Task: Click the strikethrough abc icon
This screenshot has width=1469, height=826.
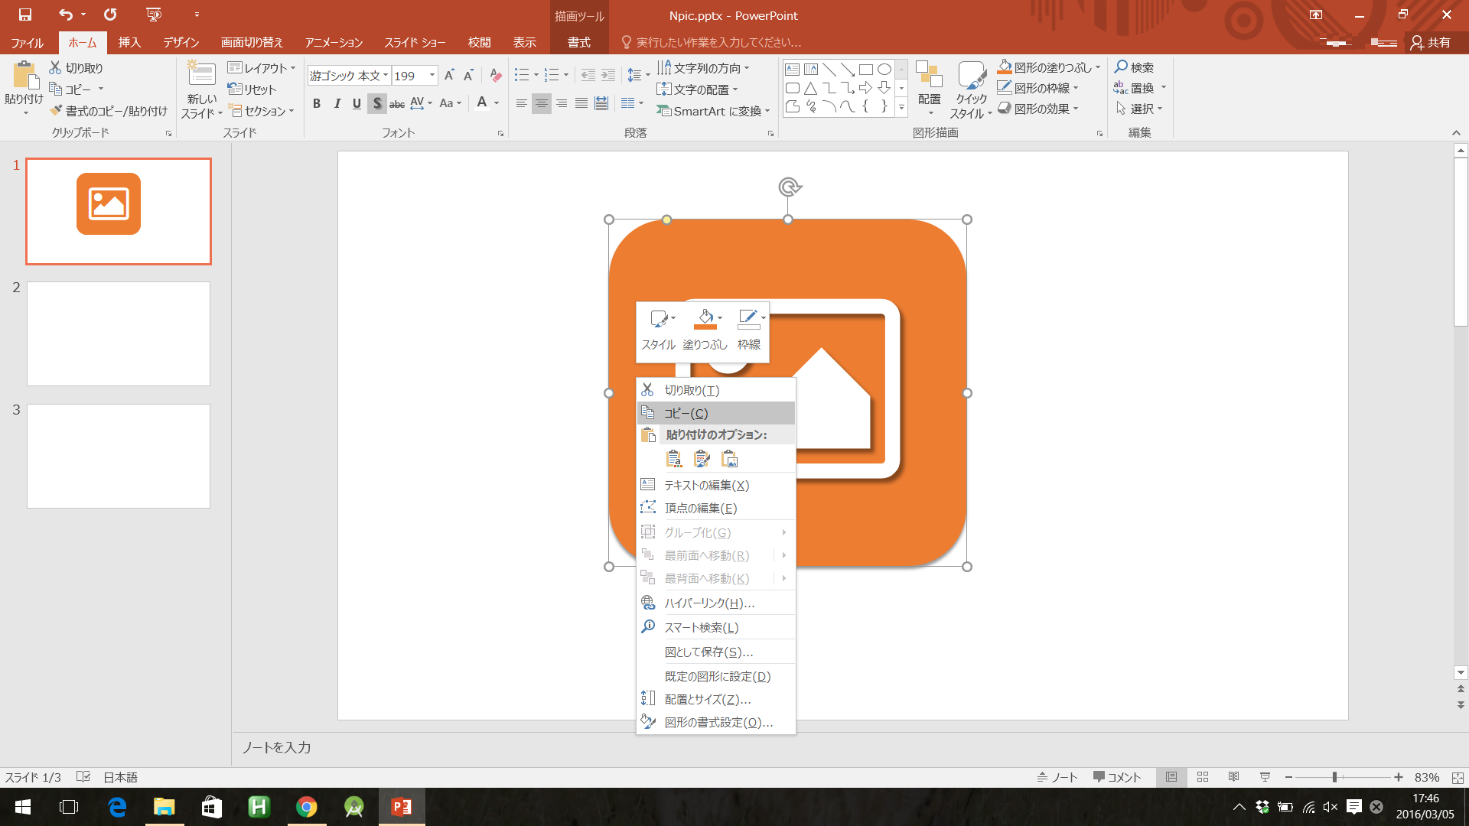Action: 397,103
